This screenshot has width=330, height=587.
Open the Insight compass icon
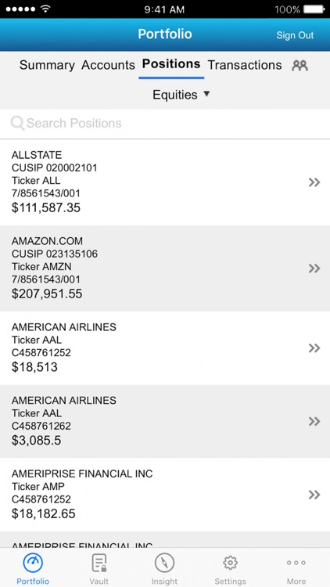[165, 563]
